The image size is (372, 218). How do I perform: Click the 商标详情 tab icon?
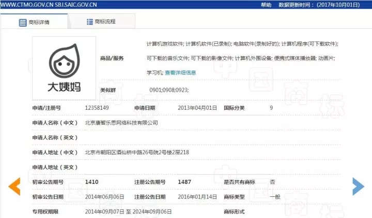click(x=23, y=23)
